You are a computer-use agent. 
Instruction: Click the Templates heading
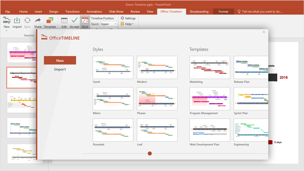click(199, 49)
